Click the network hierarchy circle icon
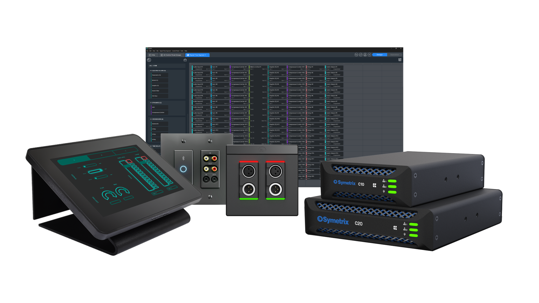The height and width of the screenshot is (303, 539). 365,55
